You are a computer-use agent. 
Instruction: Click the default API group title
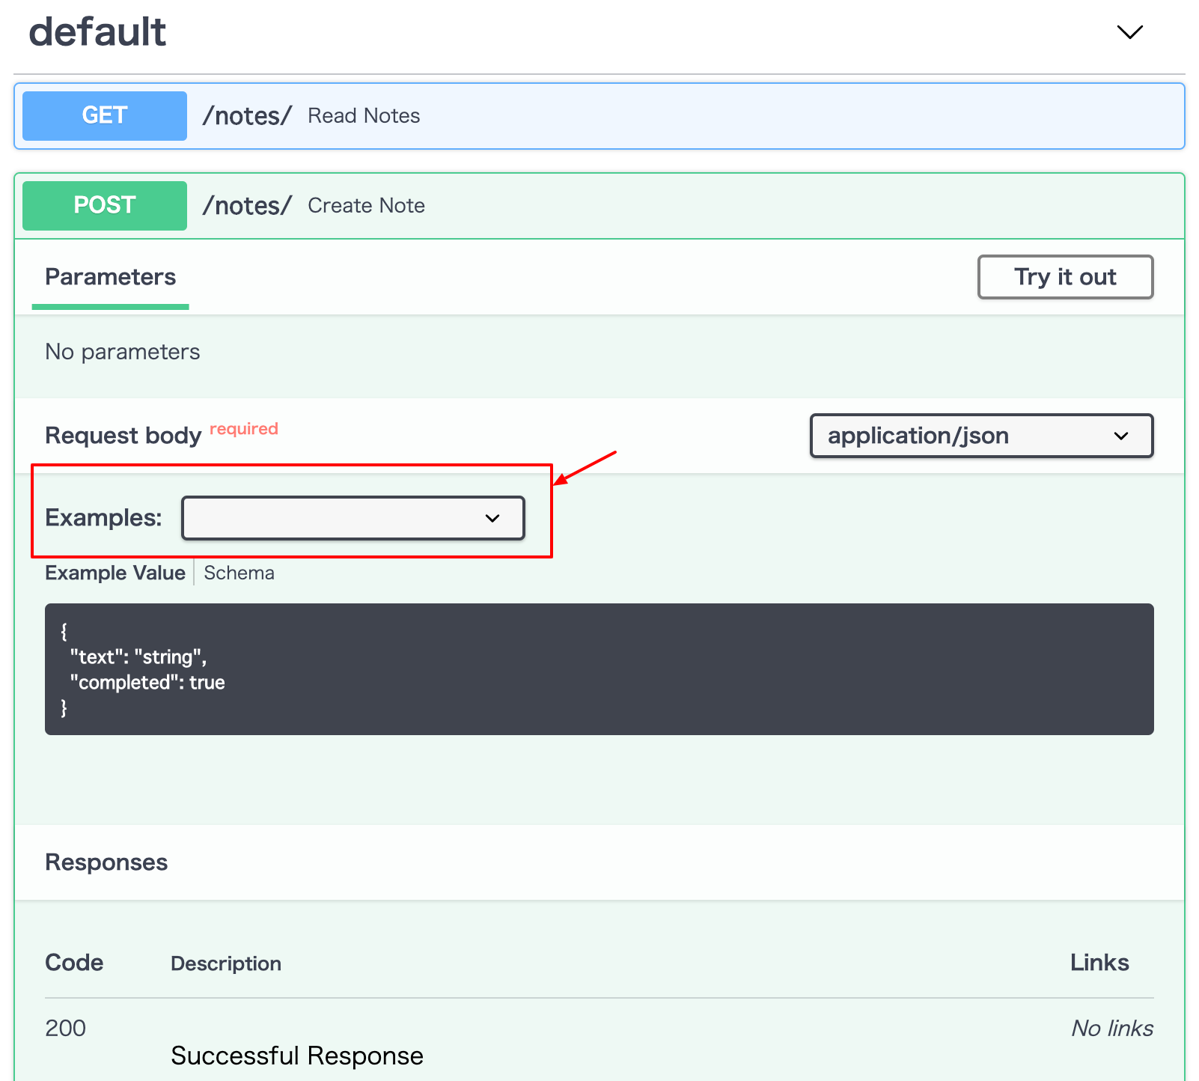coord(97,31)
